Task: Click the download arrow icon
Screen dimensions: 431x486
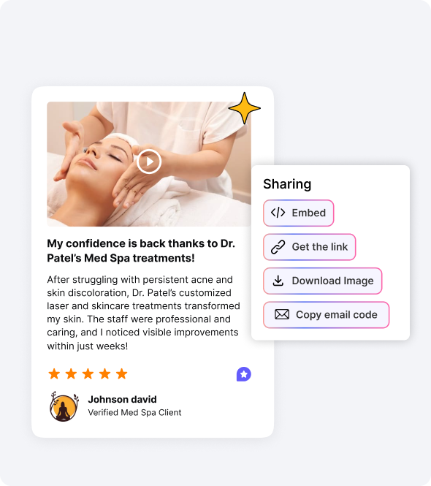Action: (x=278, y=281)
